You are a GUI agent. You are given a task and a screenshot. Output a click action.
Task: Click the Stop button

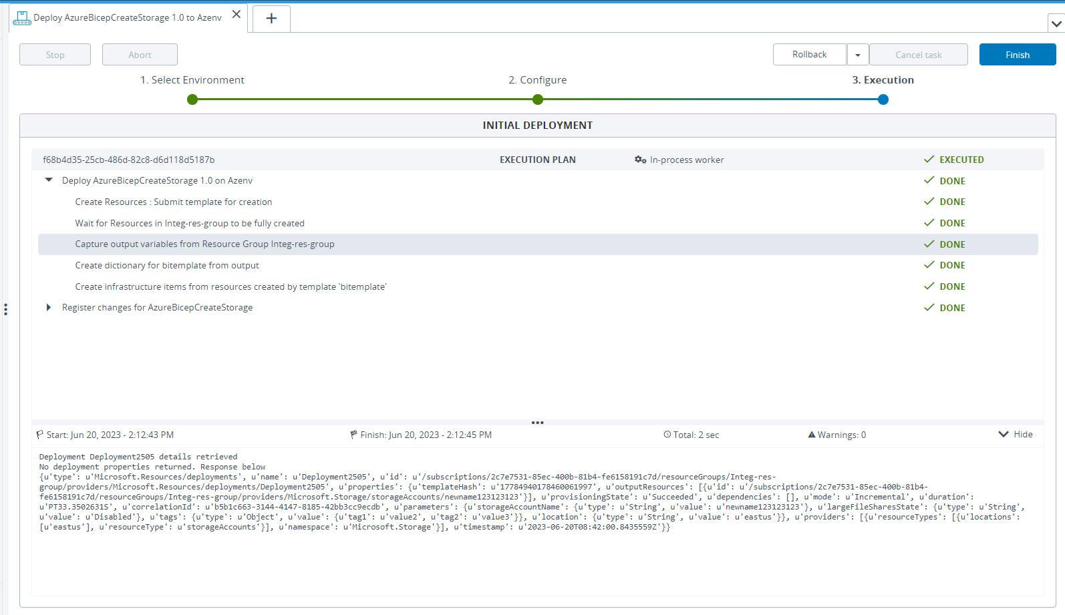55,55
